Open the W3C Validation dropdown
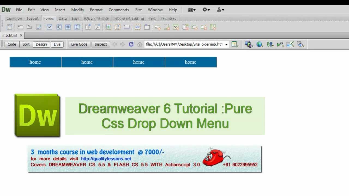349x196 pixels. click(x=280, y=44)
